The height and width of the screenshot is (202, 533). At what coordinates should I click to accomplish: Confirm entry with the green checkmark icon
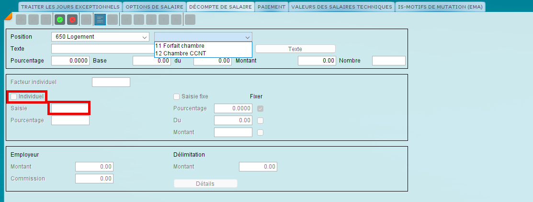pyautogui.click(x=60, y=20)
